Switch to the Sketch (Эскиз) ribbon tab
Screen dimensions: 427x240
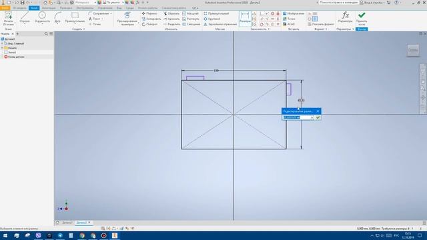34,8
